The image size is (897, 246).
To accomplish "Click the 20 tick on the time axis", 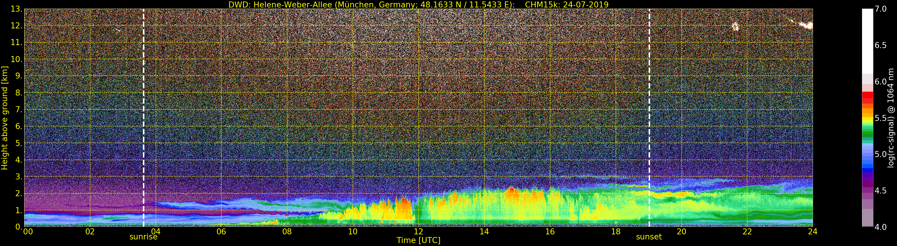I will pyautogui.click(x=681, y=232).
